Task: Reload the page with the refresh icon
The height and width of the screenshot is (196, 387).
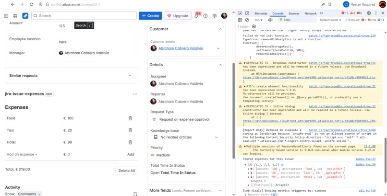Action: coord(31,4)
